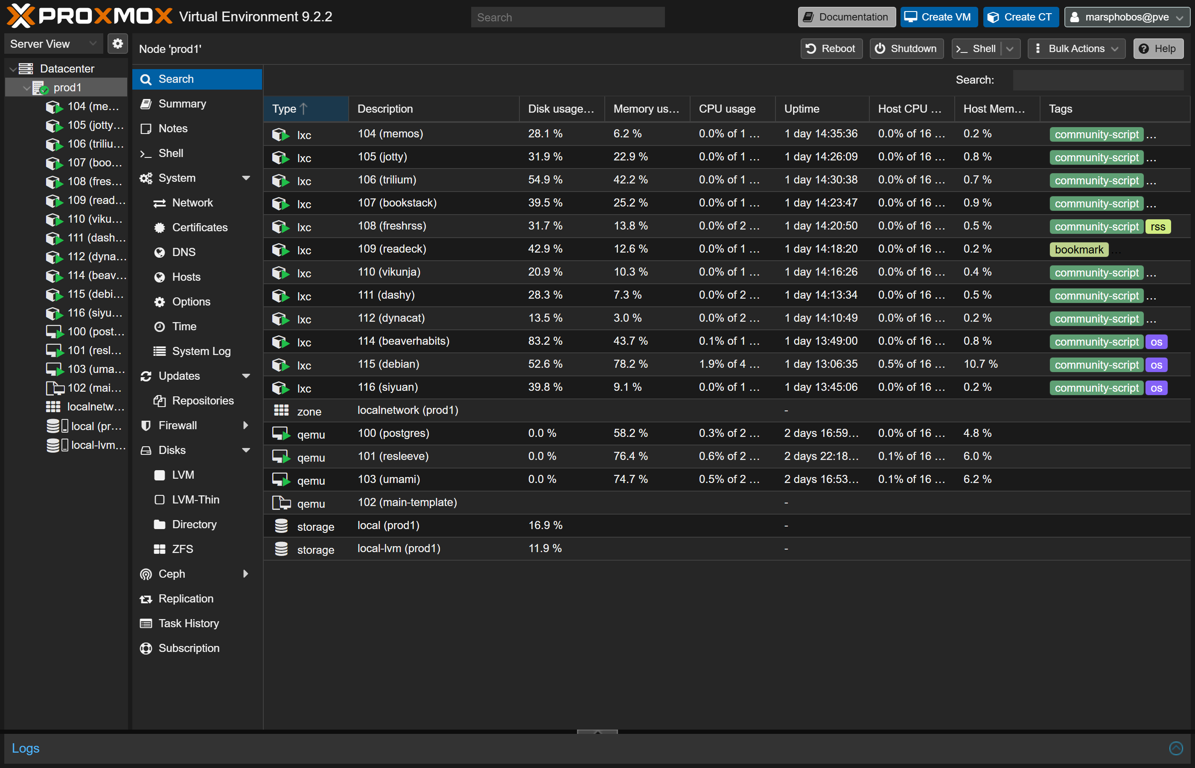The height and width of the screenshot is (768, 1195).
Task: Click the tree settings gear icon
Action: (x=117, y=44)
